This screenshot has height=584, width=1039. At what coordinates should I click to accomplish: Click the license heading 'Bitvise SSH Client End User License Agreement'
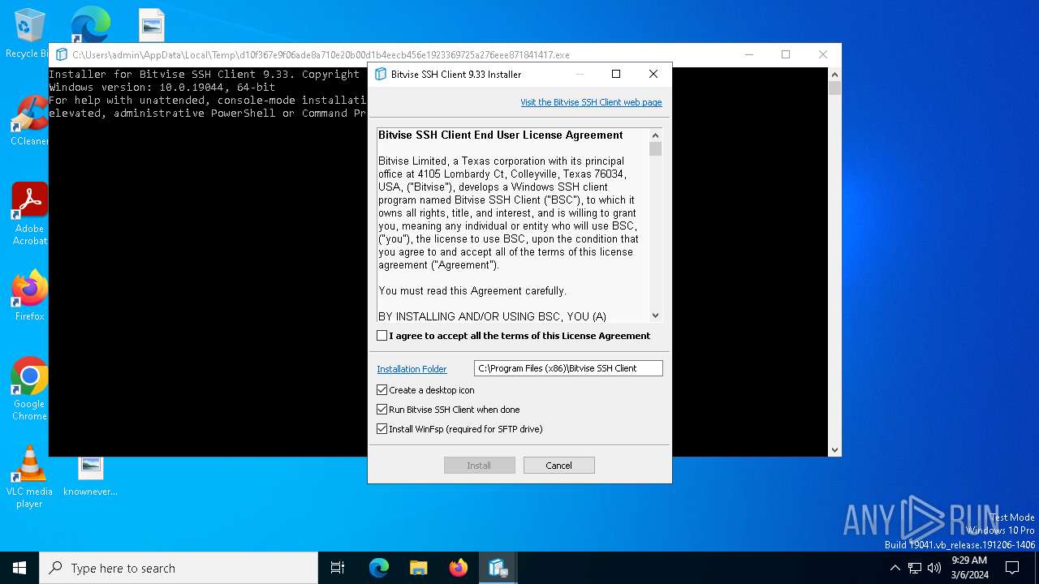tap(501, 135)
